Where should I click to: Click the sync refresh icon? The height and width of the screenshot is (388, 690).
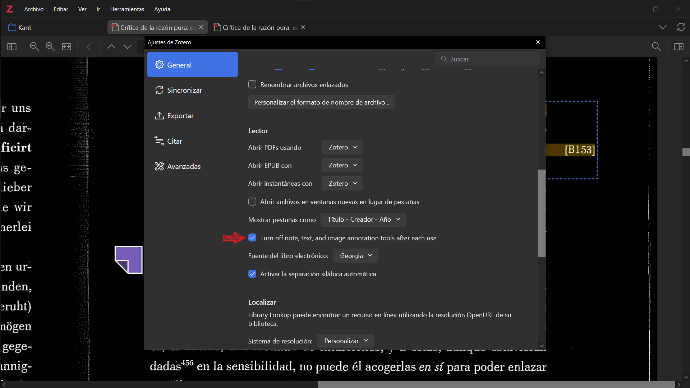(681, 27)
